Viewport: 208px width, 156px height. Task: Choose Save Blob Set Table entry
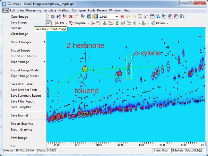tap(24, 90)
